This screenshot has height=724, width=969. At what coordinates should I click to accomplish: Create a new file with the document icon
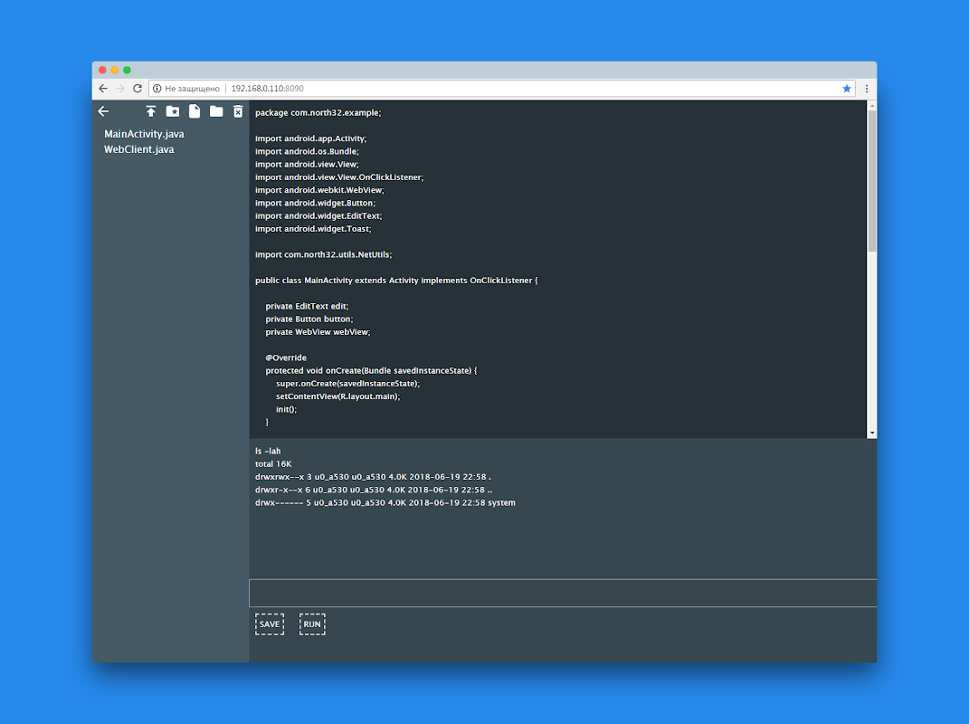(x=194, y=111)
